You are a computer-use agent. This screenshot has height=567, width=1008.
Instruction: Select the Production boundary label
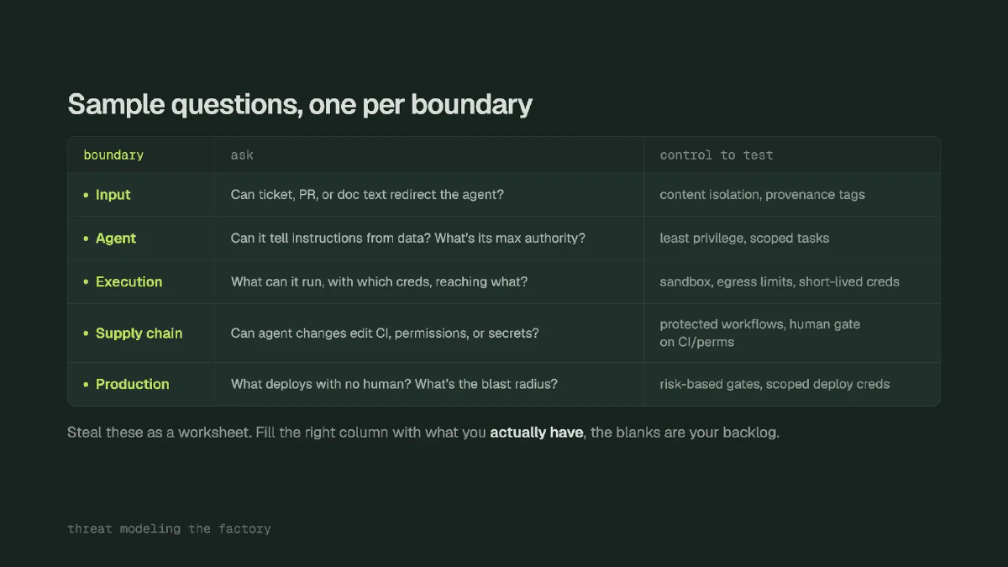click(133, 384)
